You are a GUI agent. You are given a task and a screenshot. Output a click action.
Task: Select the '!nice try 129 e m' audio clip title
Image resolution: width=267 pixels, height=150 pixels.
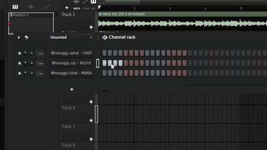[124, 14]
